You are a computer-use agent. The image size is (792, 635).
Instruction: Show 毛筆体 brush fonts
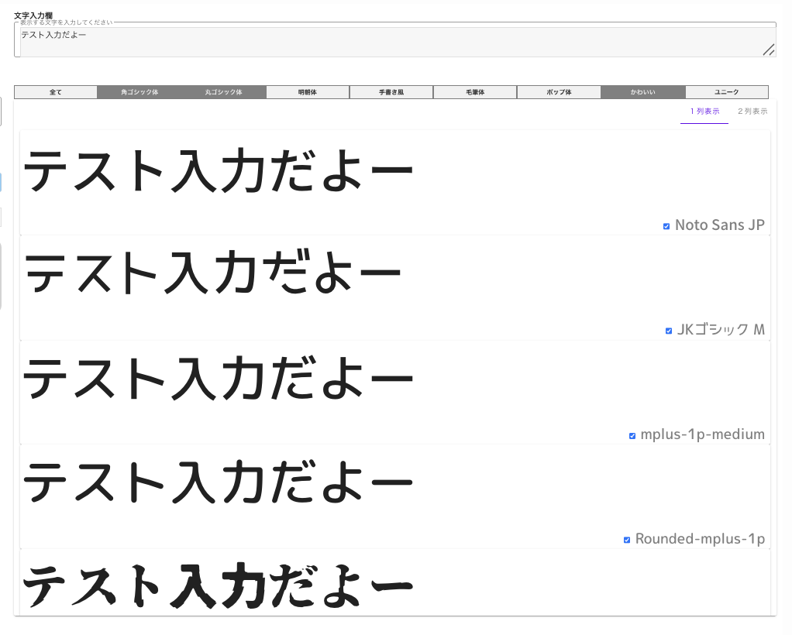click(x=475, y=92)
